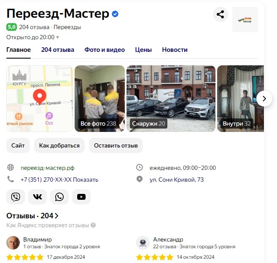
Task: Click the question mark help icon by reviews check
Action: pyautogui.click(x=93, y=225)
